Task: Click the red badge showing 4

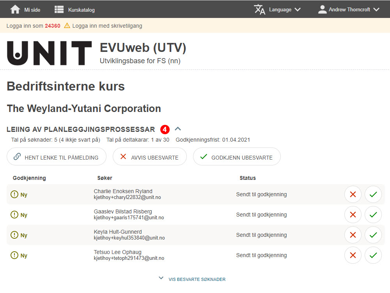Action: [165, 130]
